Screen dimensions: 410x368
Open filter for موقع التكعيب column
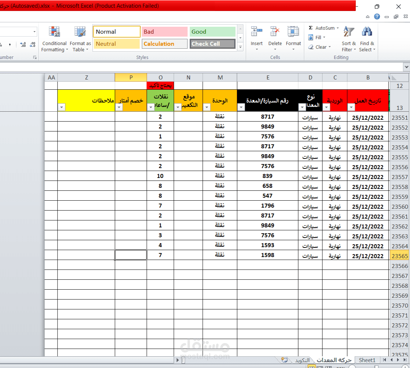click(178, 107)
